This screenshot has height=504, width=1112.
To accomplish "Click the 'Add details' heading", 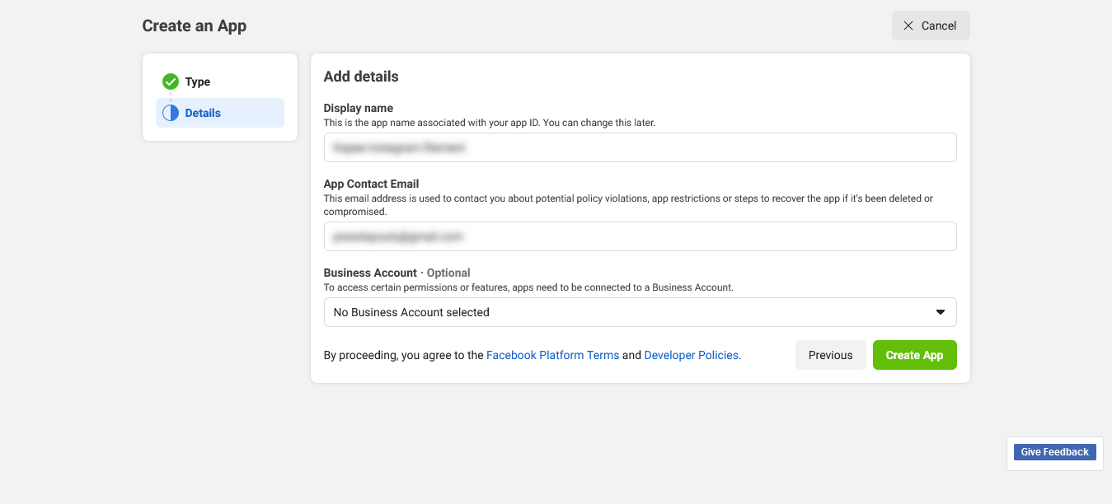I will click(361, 77).
